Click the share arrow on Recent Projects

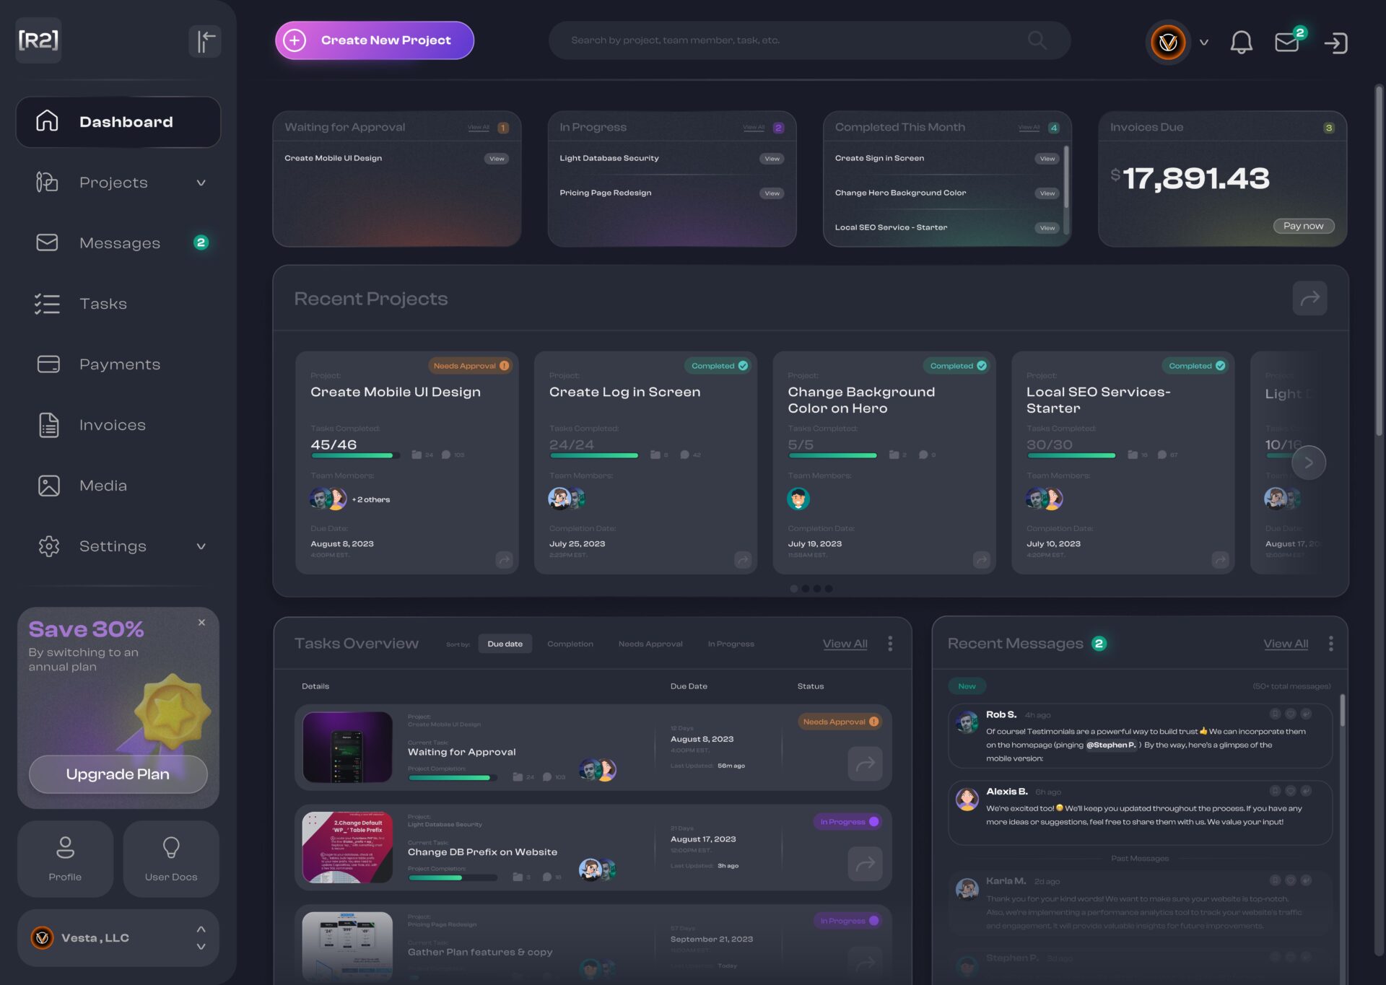pos(1309,298)
